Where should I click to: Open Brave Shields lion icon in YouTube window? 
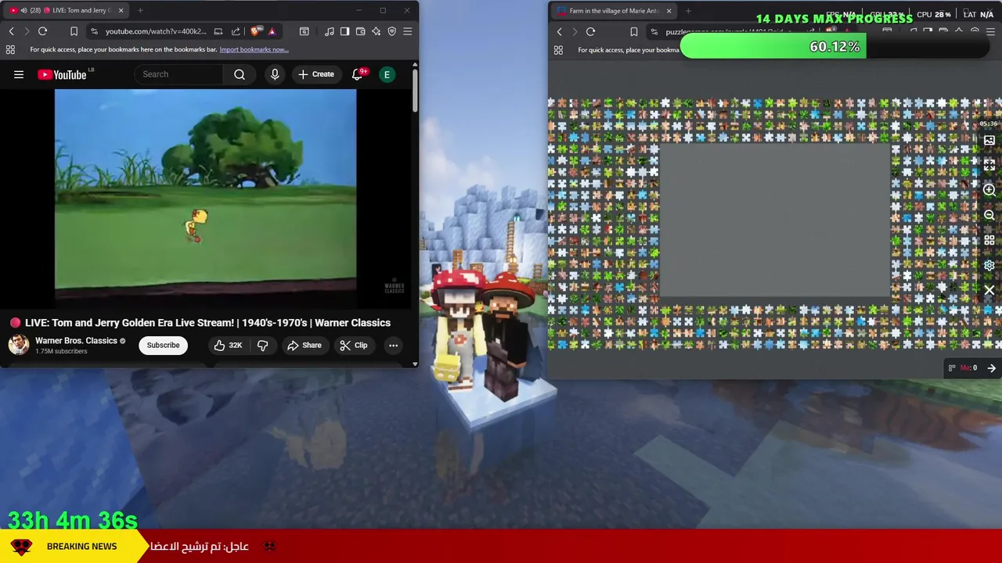point(256,31)
